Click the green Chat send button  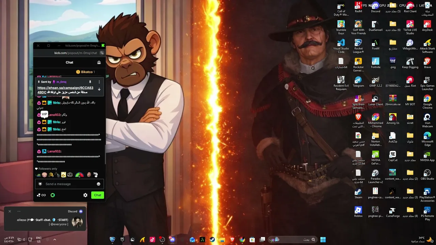[98, 195]
